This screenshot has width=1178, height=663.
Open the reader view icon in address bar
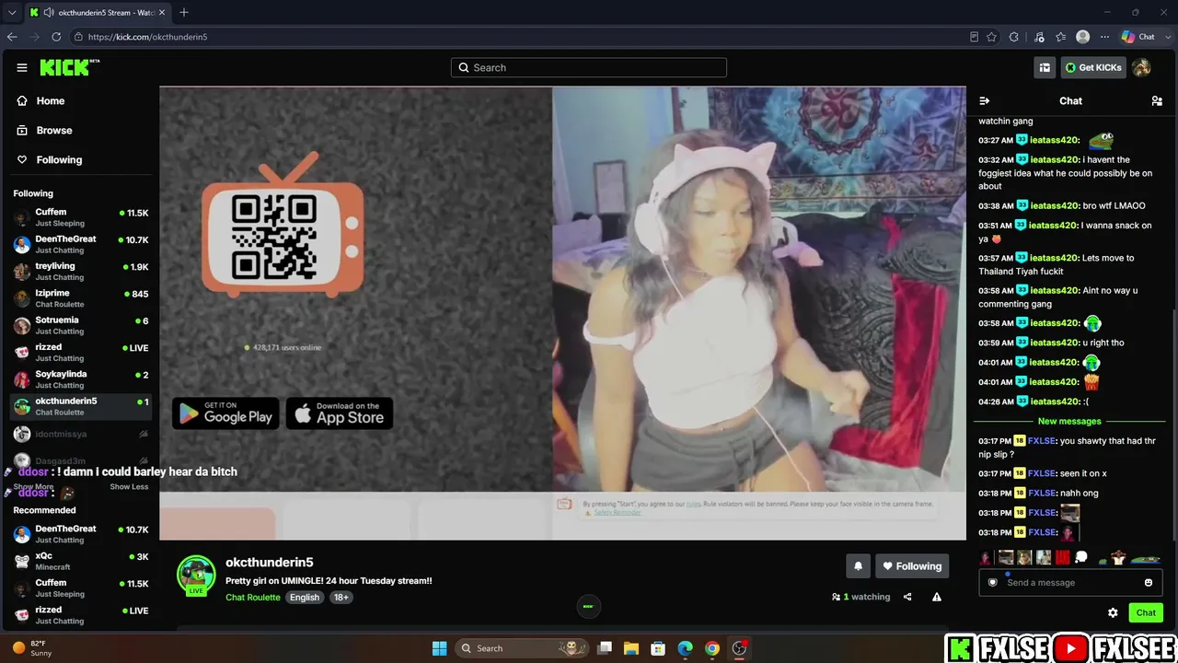[974, 37]
